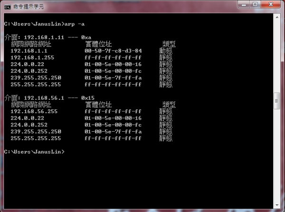
Task: Click the 192.168.1.255 address entry
Action: (32, 57)
